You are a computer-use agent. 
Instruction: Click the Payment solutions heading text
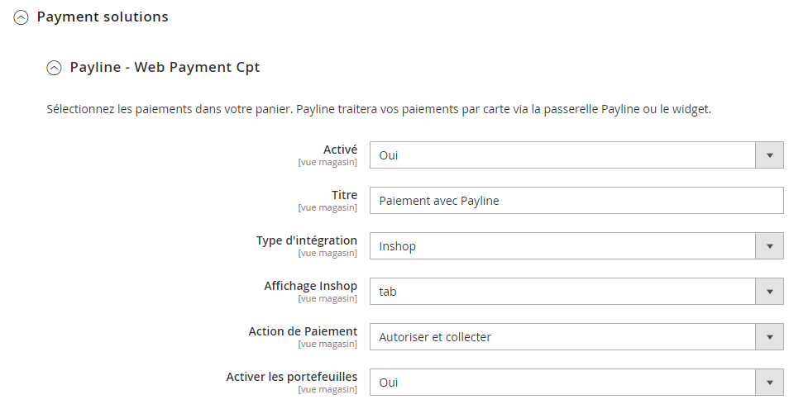coord(103,17)
